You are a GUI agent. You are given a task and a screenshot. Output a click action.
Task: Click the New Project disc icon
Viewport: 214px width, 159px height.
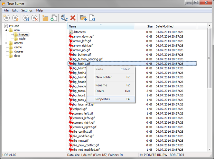(x=6, y=18)
